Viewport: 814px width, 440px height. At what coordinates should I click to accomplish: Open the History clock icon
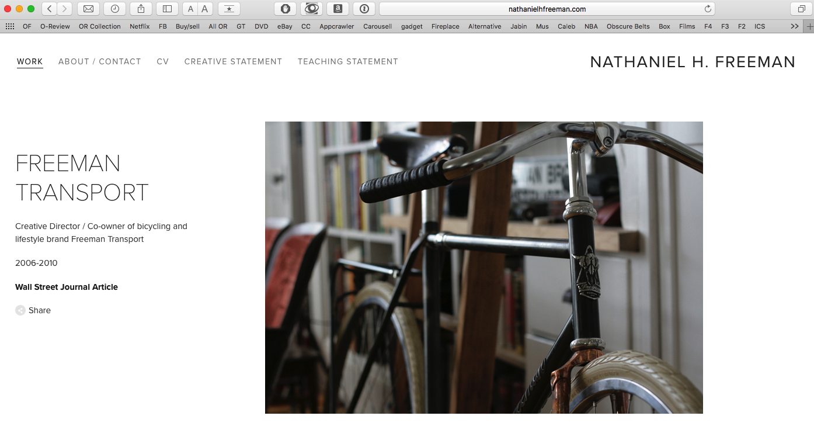(x=114, y=9)
